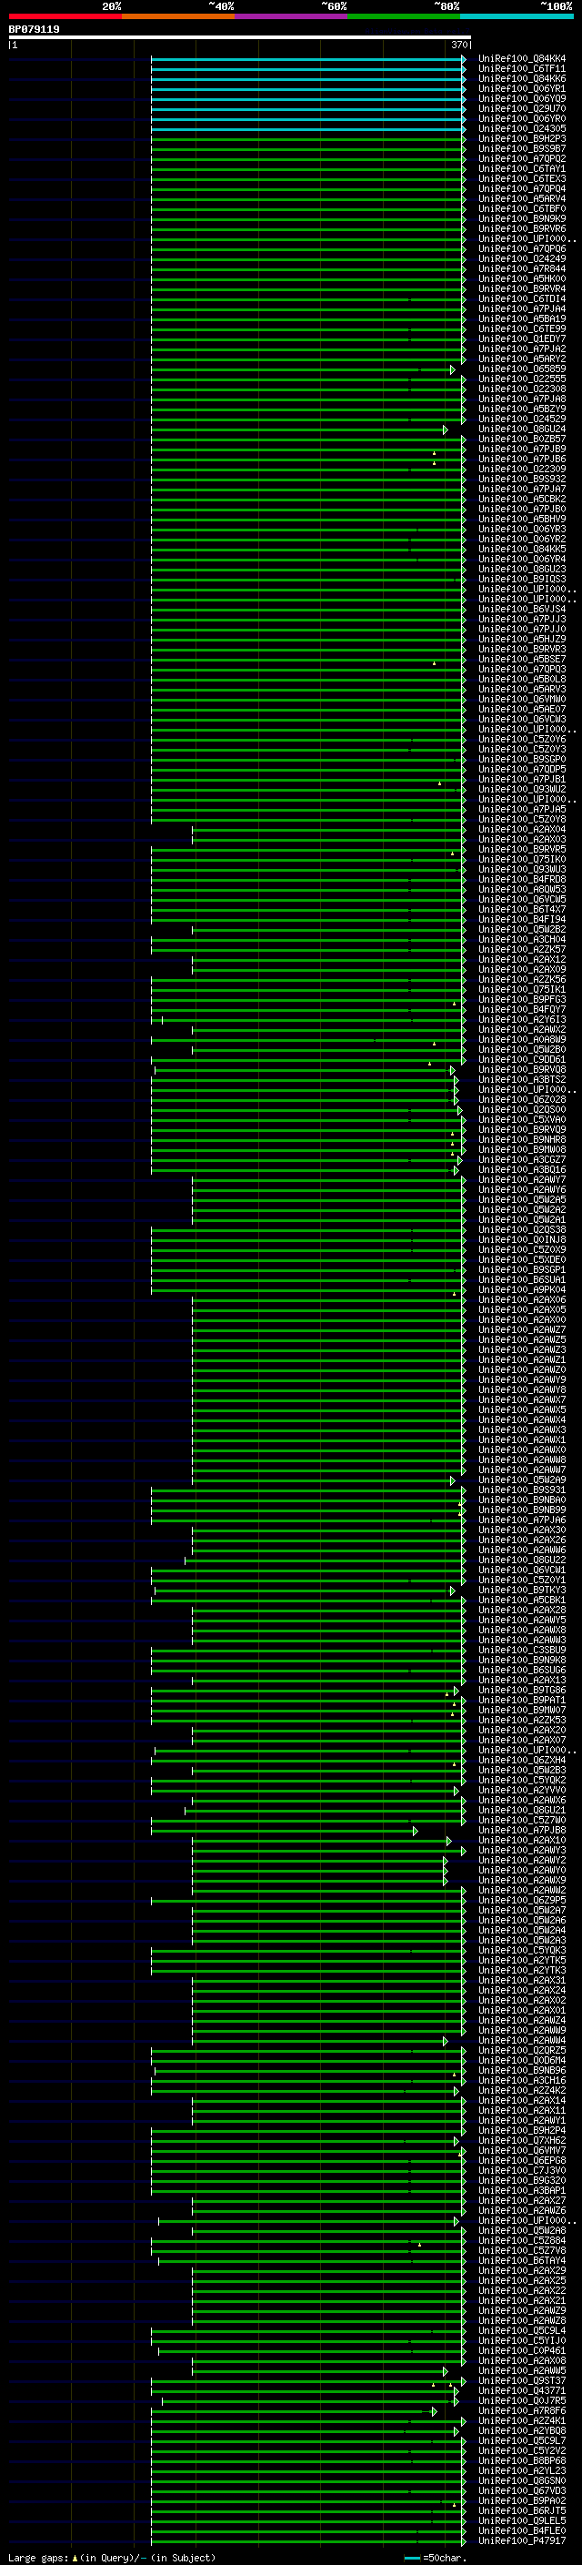Select the hit label UniRef100_C5Z884
The width and height of the screenshot is (582, 2565).
coord(522,2240)
